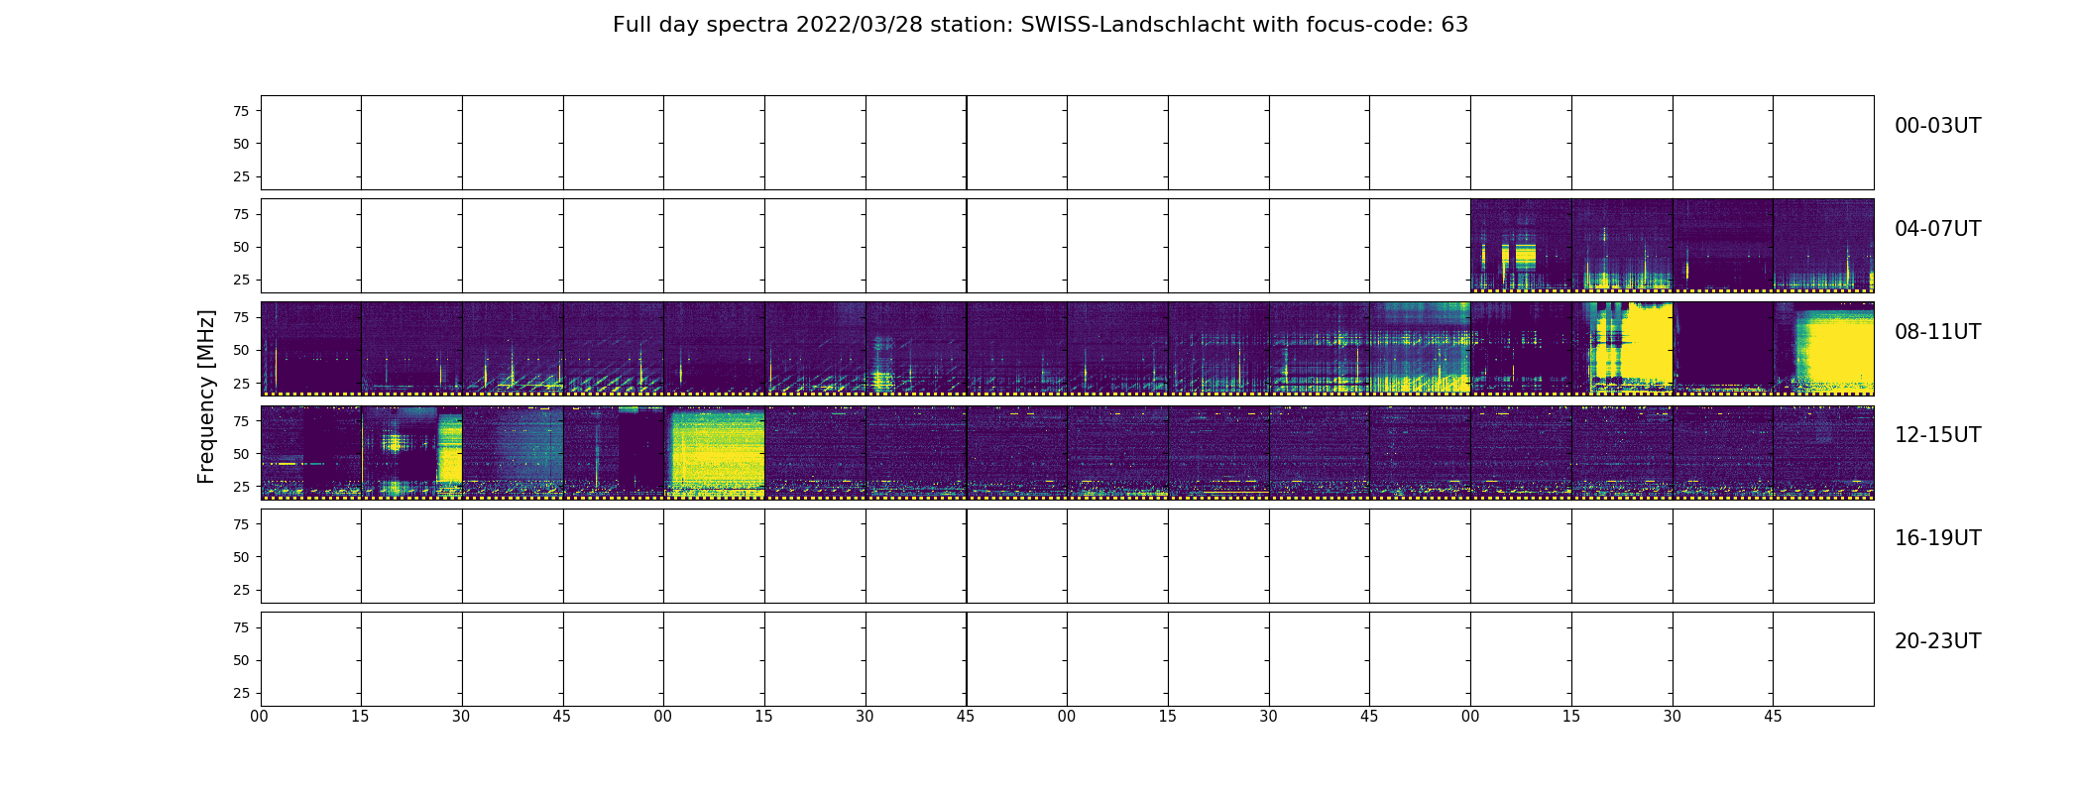
Task: Click the 12-15UT spectrogram strip
Action: pyautogui.click(x=1067, y=452)
